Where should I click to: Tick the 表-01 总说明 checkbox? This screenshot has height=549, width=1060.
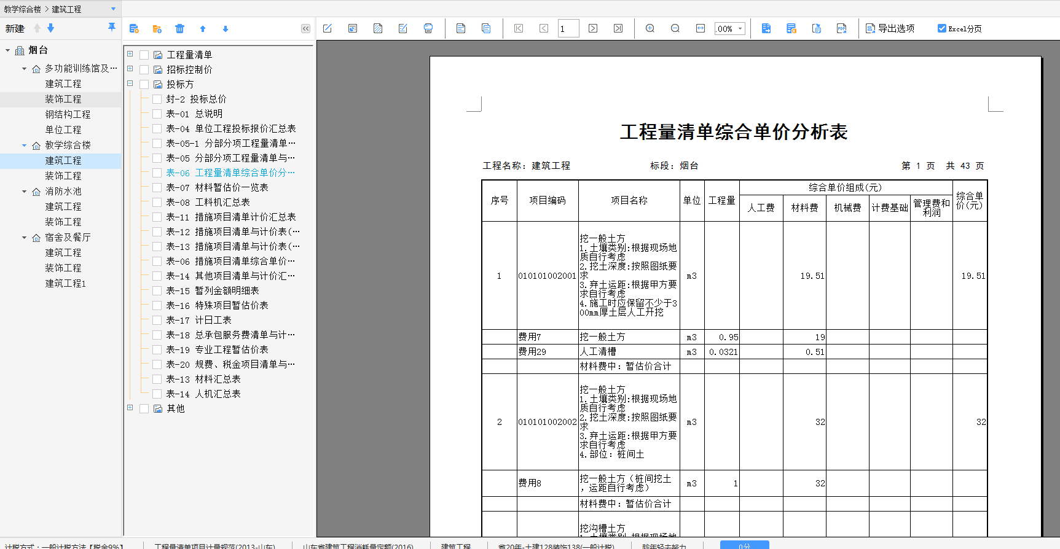pos(157,114)
